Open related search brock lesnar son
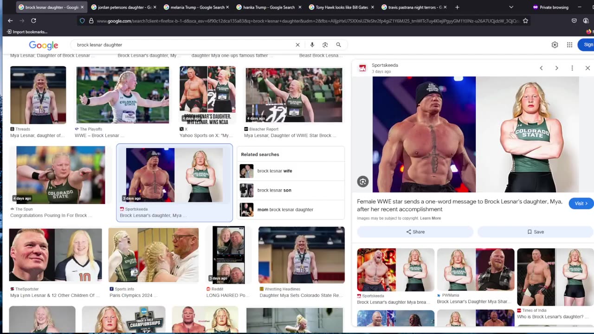 pyautogui.click(x=291, y=190)
